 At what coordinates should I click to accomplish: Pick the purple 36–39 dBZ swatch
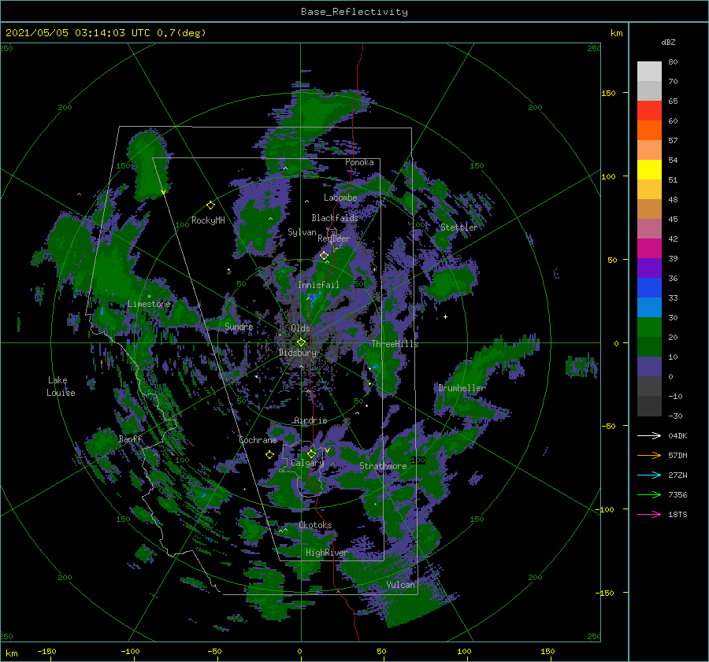(649, 268)
